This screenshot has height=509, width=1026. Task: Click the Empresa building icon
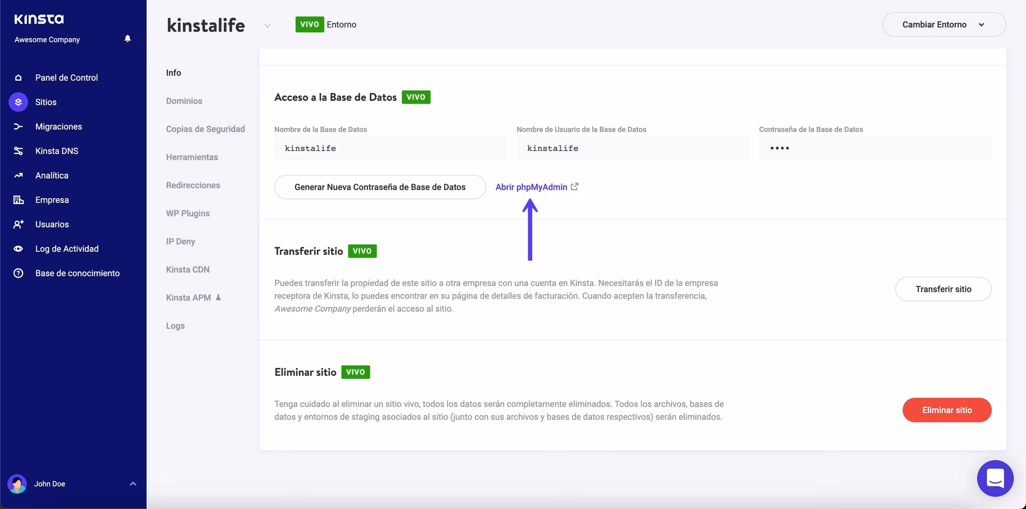pos(18,200)
